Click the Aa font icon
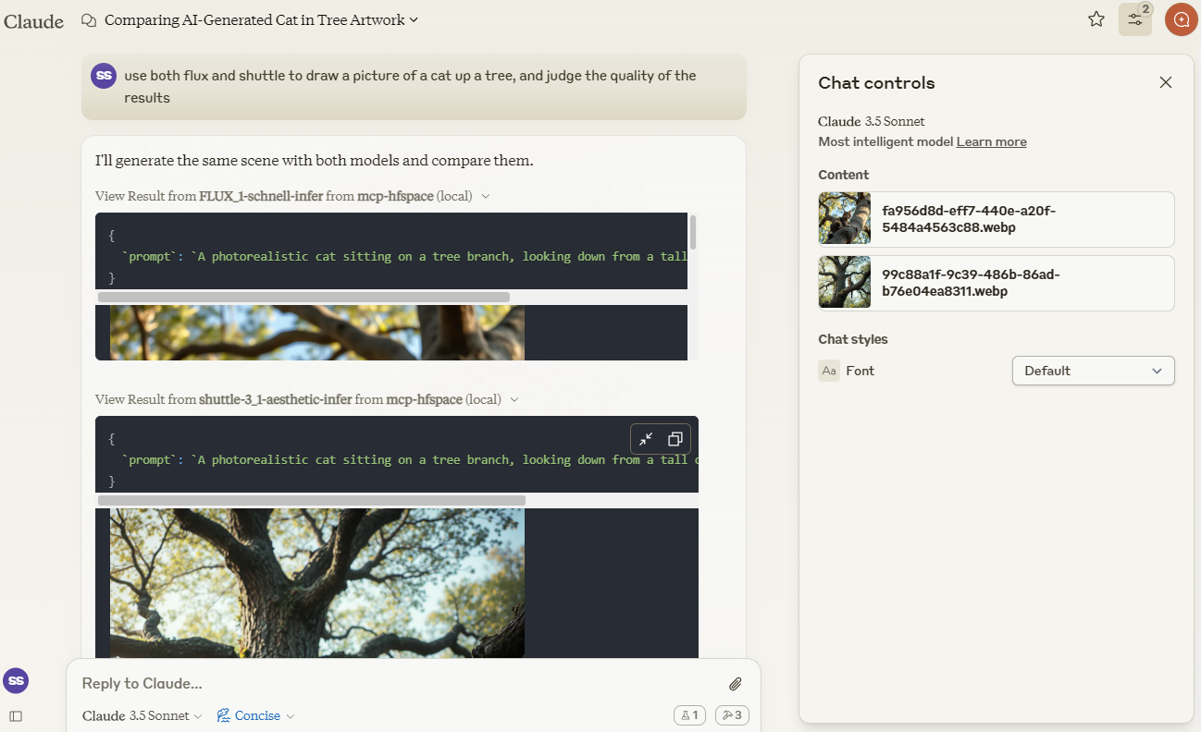This screenshot has height=732, width=1201. (x=829, y=371)
